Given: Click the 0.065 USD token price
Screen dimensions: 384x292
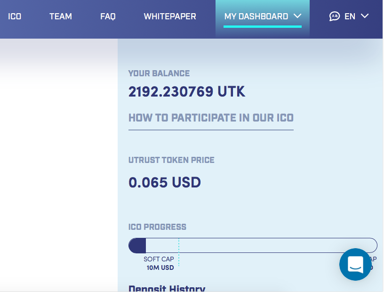Looking at the screenshot, I should point(165,182).
